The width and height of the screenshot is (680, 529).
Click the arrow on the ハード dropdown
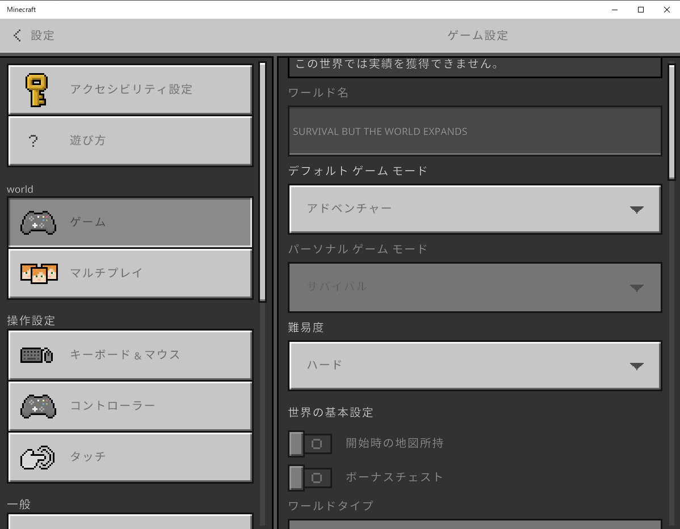636,366
